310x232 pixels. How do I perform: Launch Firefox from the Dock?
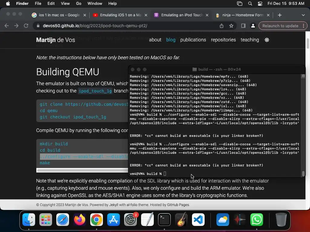tap(80, 220)
